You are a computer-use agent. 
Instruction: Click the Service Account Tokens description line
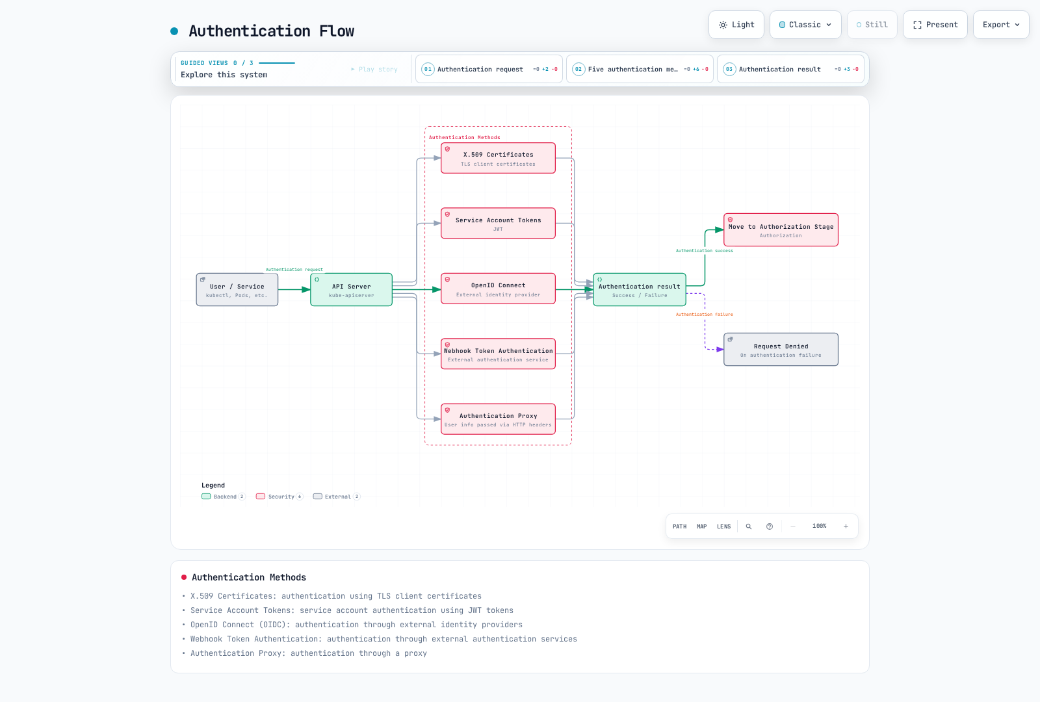click(x=352, y=610)
